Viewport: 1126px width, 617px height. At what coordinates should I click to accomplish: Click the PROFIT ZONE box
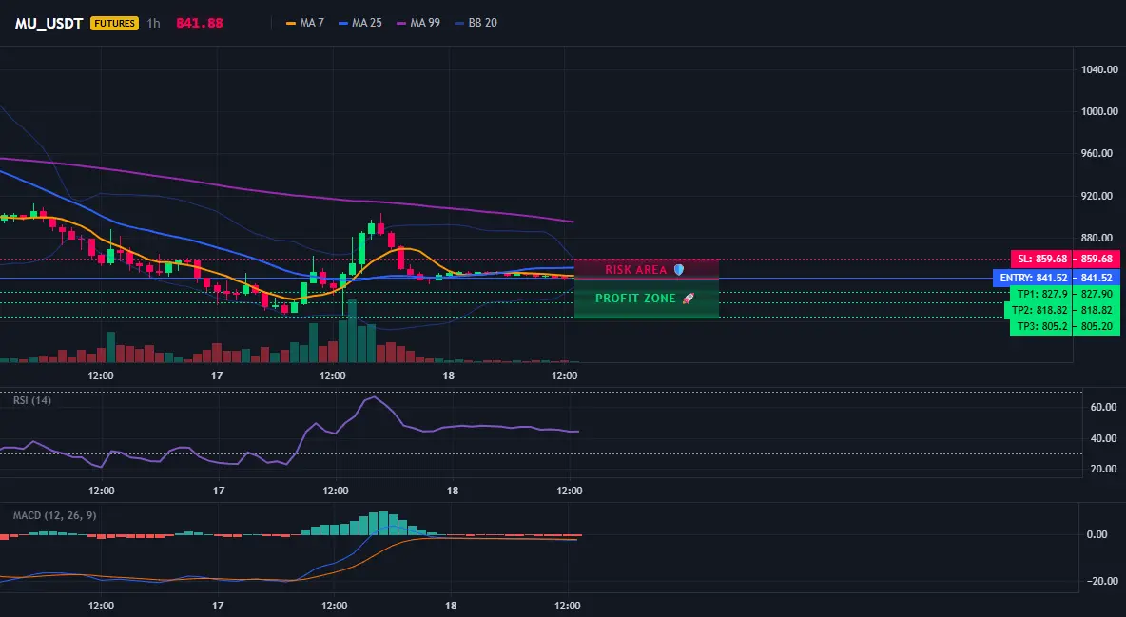click(647, 299)
